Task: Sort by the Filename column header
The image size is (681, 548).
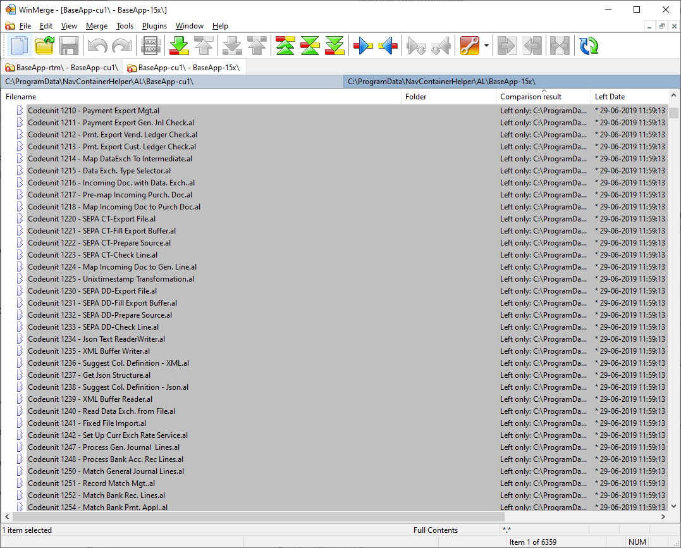Action: [x=201, y=97]
